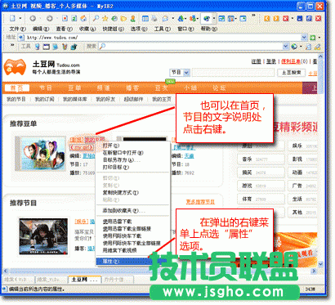Click the Tudou orange logo
This screenshot has width=335, height=305.
(x=16, y=67)
